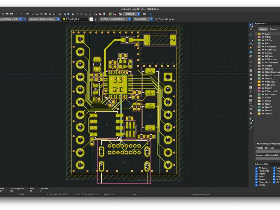Screen dimensions: 280x210
Task: Uncheck Pads in Selection Filter
Action: [257, 176]
